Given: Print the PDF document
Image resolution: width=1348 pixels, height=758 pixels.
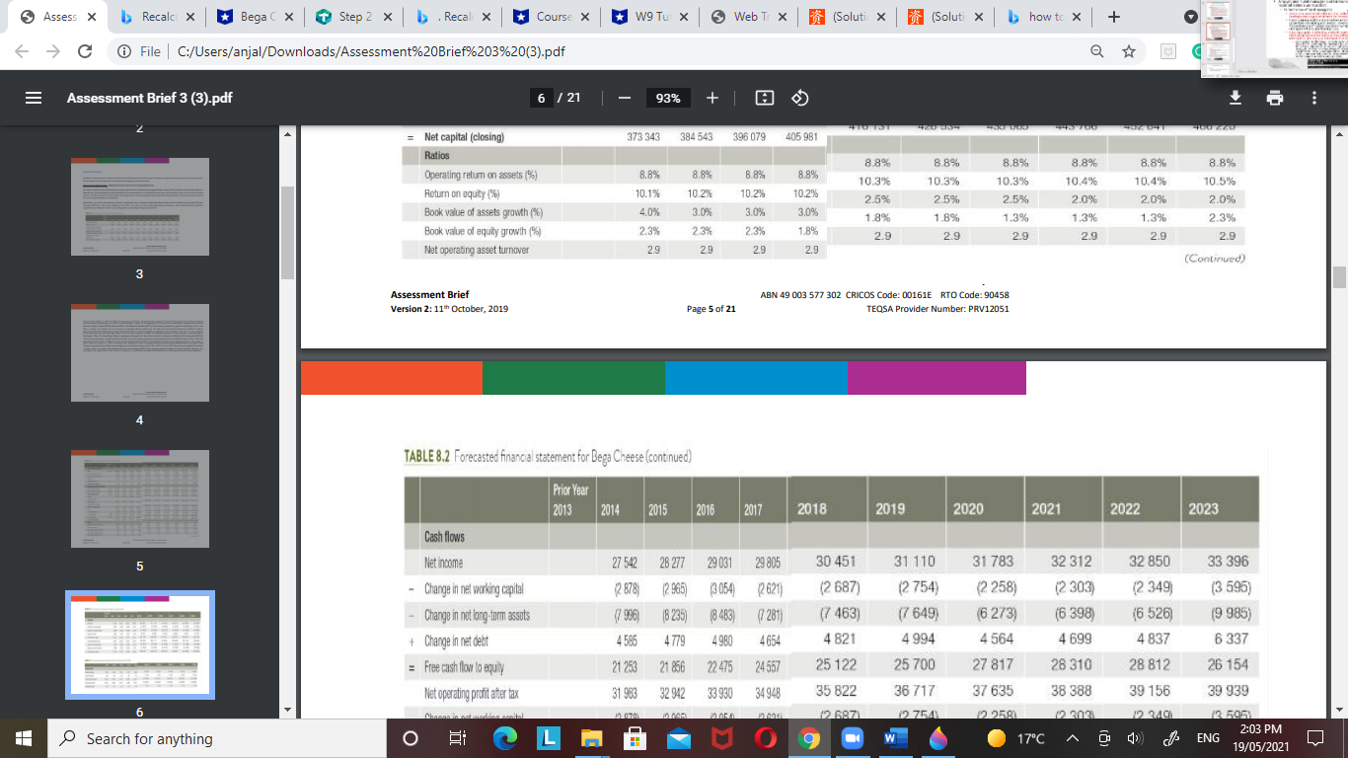Looking at the screenshot, I should pyautogui.click(x=1275, y=98).
